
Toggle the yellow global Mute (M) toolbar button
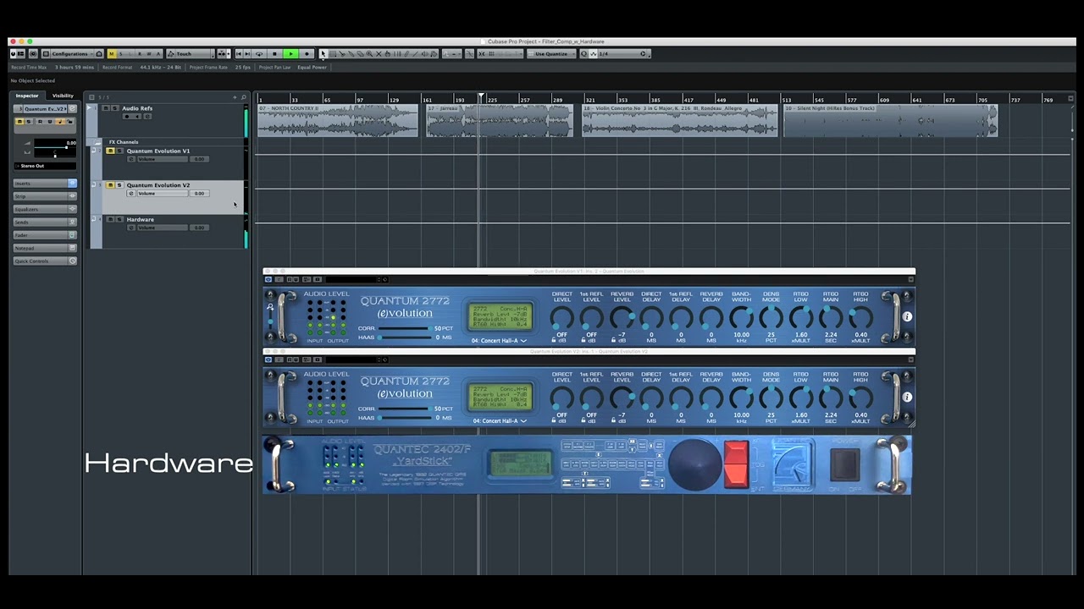[112, 53]
